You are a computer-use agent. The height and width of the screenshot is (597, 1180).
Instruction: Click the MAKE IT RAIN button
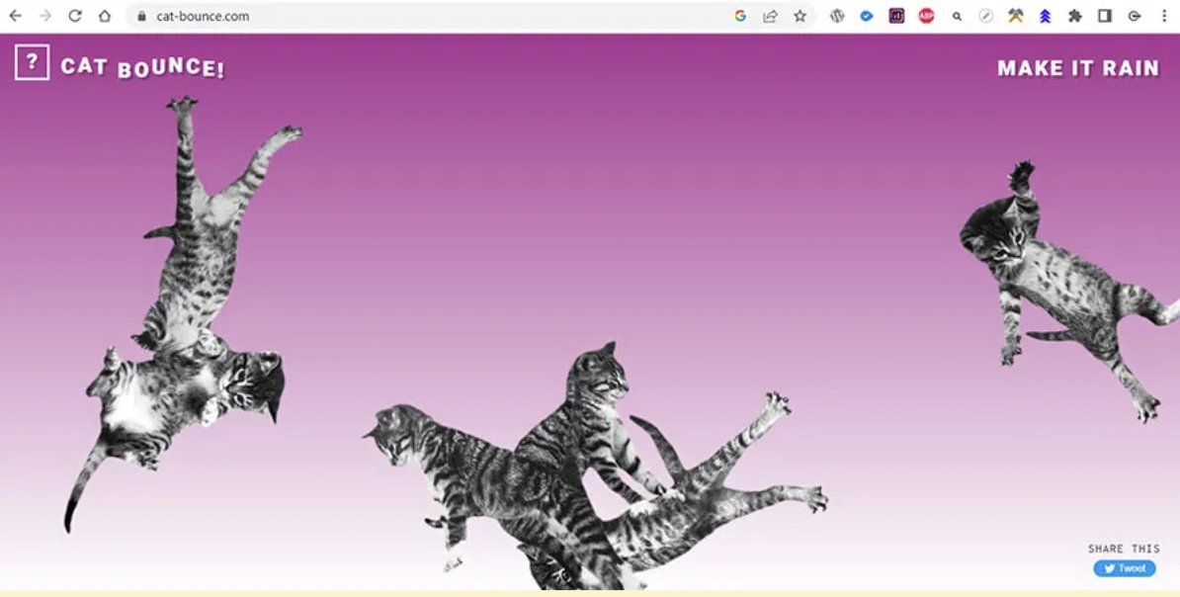(1078, 67)
